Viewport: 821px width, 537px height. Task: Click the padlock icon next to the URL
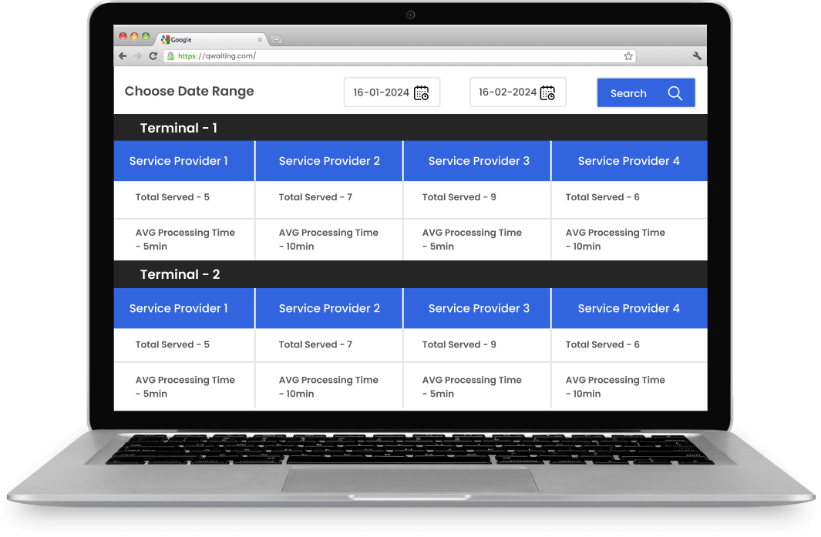tap(170, 55)
